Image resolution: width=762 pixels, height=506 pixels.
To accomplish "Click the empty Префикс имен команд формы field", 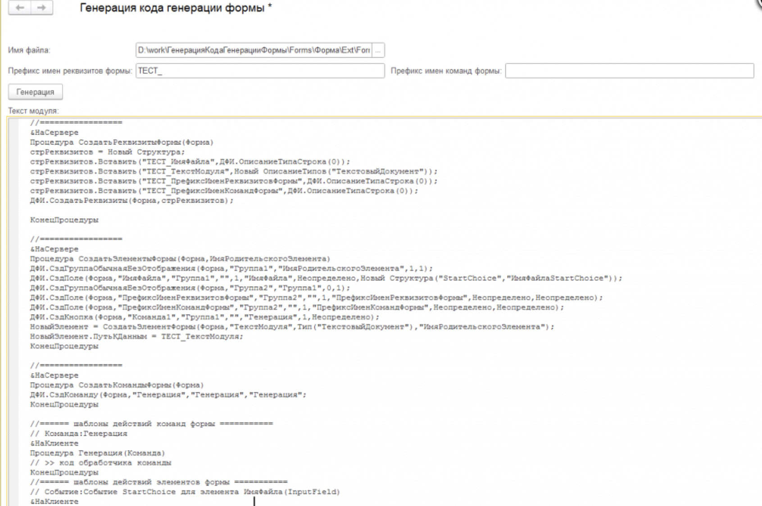I will point(629,71).
